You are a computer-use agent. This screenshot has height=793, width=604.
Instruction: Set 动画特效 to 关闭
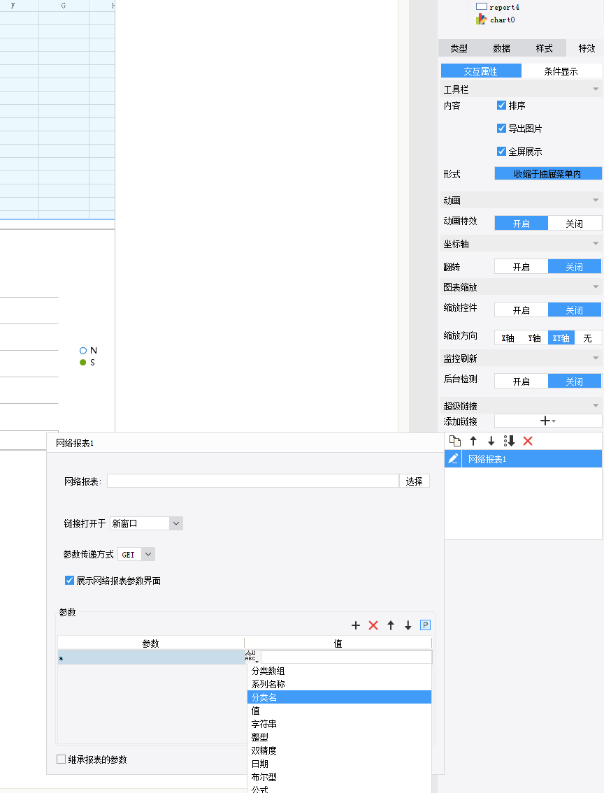click(575, 223)
